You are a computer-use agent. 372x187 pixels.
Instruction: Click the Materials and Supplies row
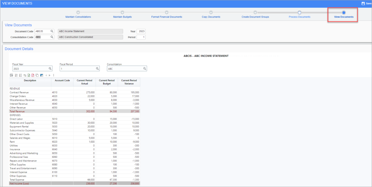[x=74, y=123]
